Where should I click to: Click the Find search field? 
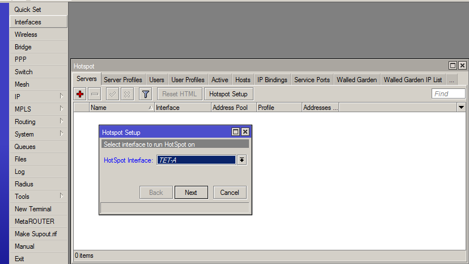(x=448, y=94)
